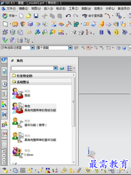
Task: Select the I-deas role
Action: point(23,153)
